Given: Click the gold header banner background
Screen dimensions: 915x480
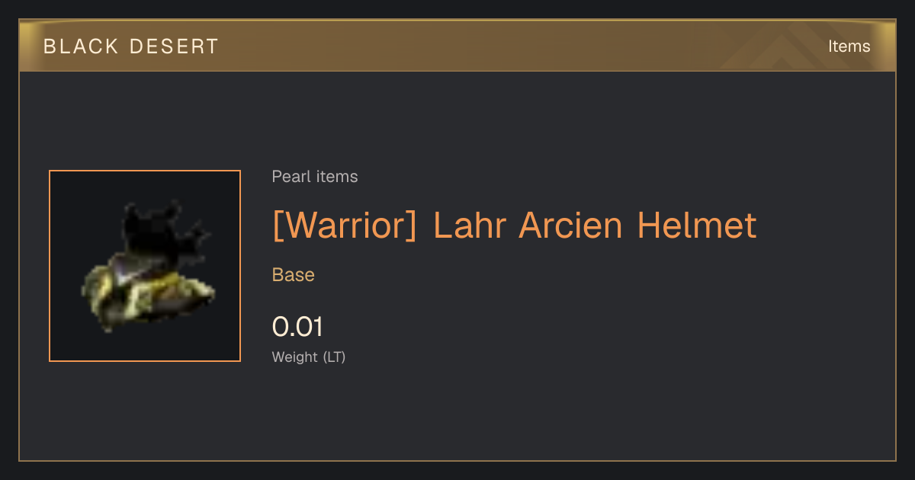Looking at the screenshot, I should click(x=457, y=46).
